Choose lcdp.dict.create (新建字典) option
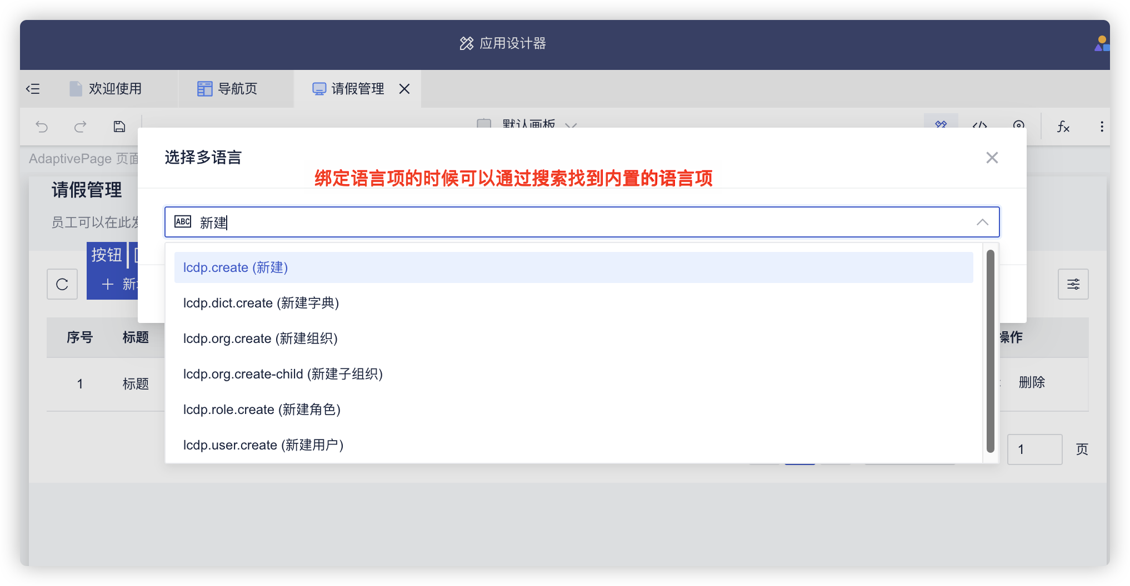Screen dimensions: 1130x586 tap(261, 303)
